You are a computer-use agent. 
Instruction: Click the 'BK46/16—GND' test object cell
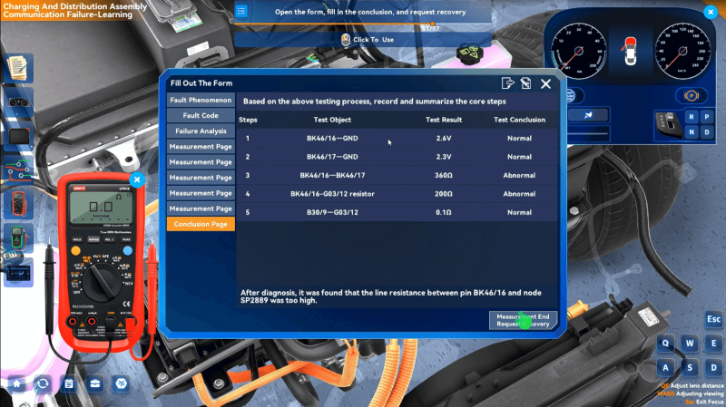332,139
